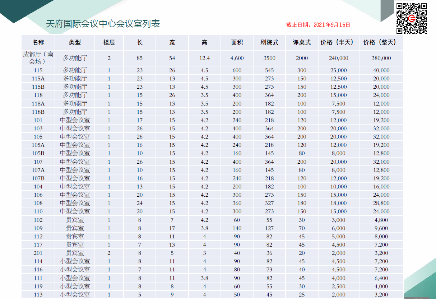The width and height of the screenshot is (436, 299).
Task: Select the 课桌式 column header
Action: [302, 42]
